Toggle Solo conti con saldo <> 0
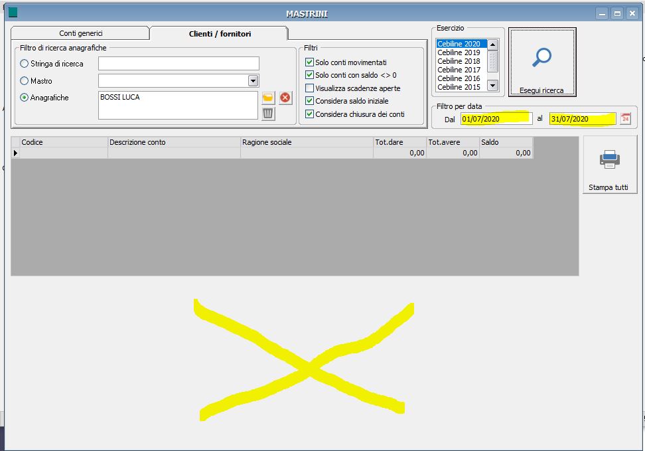 pos(310,75)
